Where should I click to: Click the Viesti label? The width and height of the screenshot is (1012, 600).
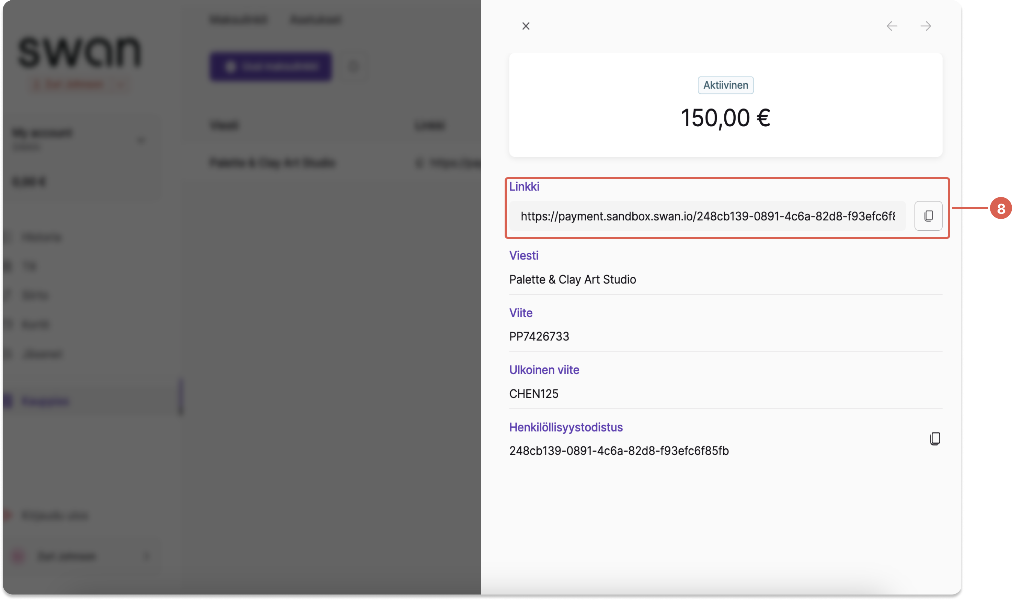(524, 255)
